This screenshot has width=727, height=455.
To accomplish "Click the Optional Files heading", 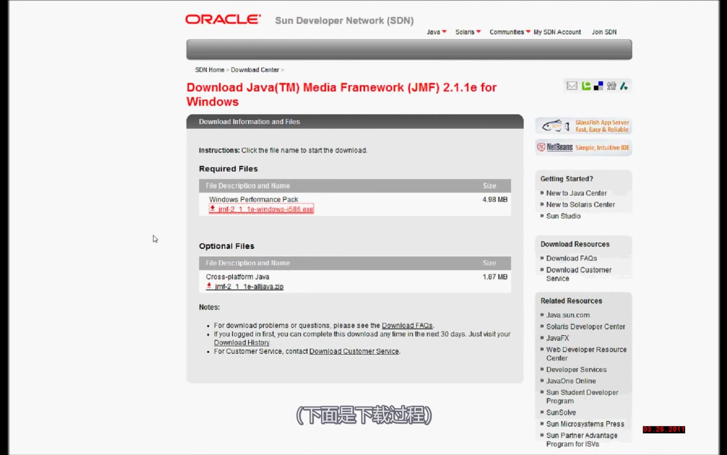I will (x=227, y=246).
